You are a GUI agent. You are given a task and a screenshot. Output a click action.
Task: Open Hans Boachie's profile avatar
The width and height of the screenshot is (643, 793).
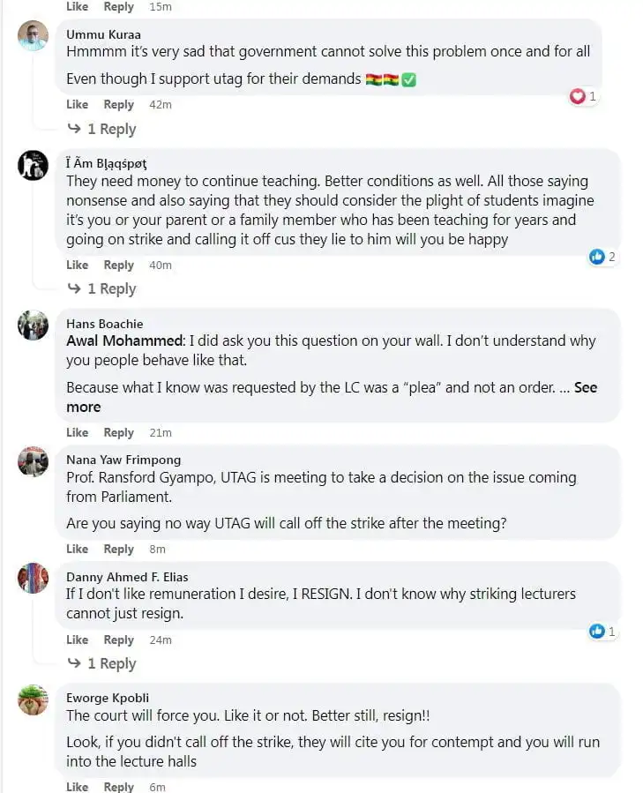[x=33, y=325]
